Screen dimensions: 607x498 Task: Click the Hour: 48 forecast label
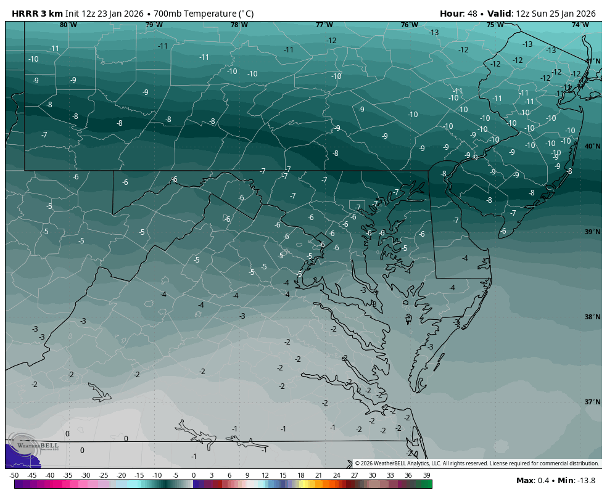click(x=459, y=14)
